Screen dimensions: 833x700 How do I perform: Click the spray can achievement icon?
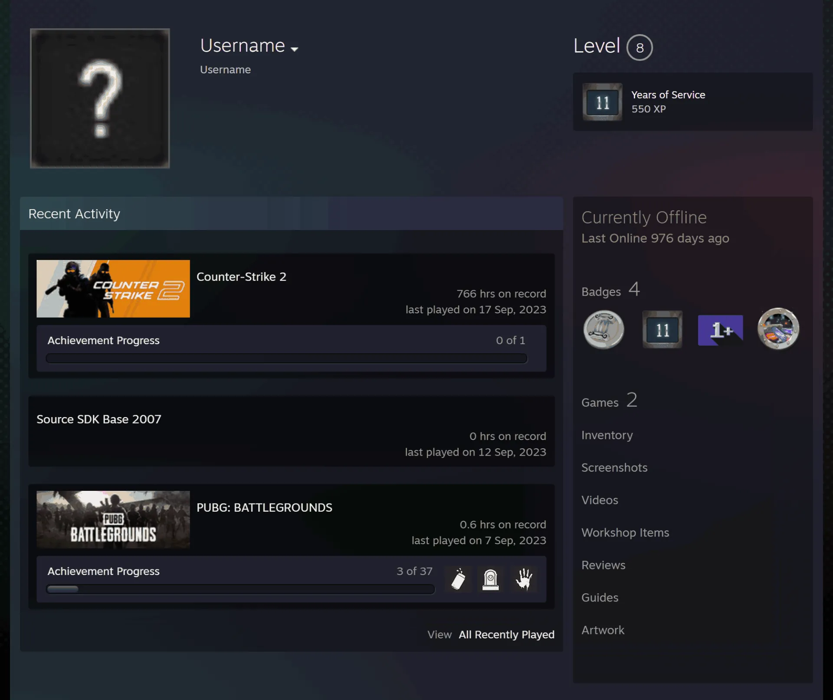(x=458, y=579)
